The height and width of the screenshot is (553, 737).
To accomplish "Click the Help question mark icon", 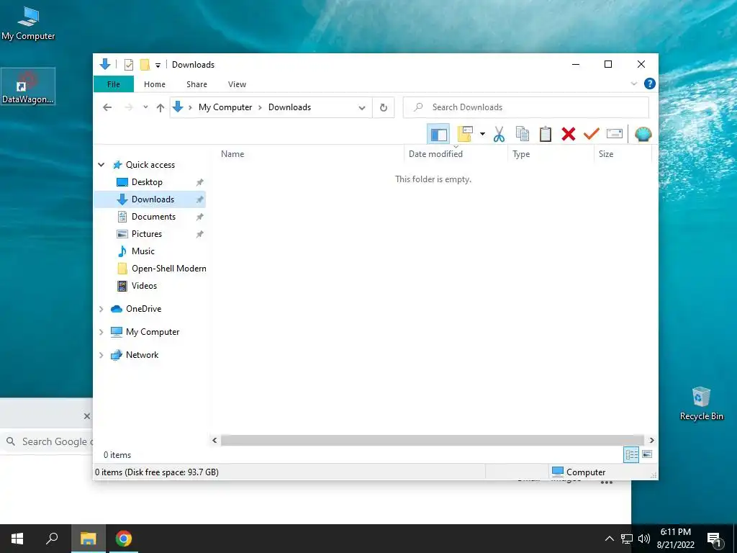I will click(650, 84).
